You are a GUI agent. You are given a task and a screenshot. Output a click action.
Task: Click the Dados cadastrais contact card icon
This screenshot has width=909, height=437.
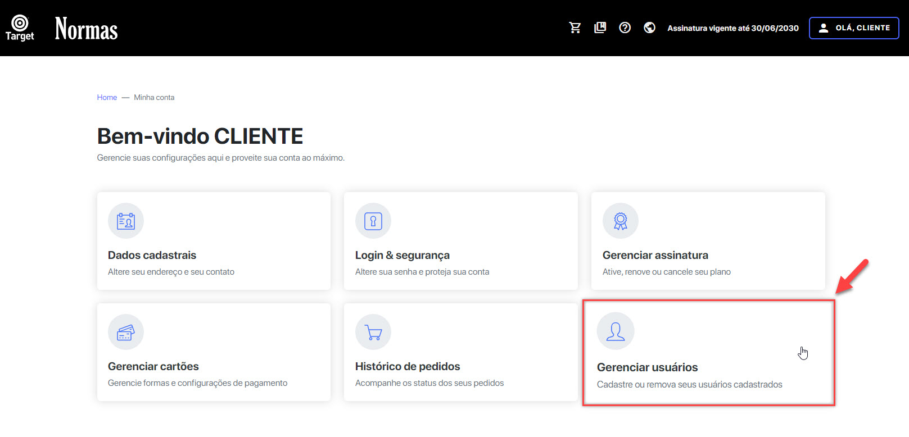[126, 221]
